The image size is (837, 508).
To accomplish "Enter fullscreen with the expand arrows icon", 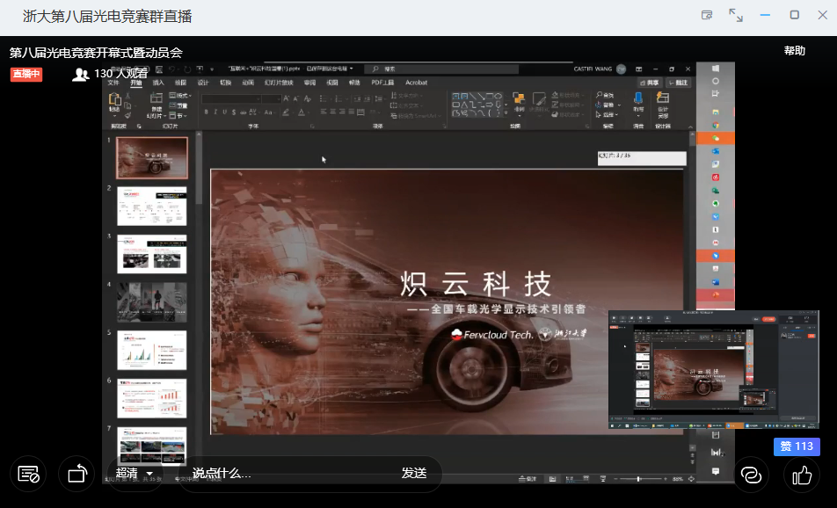I will 736,16.
